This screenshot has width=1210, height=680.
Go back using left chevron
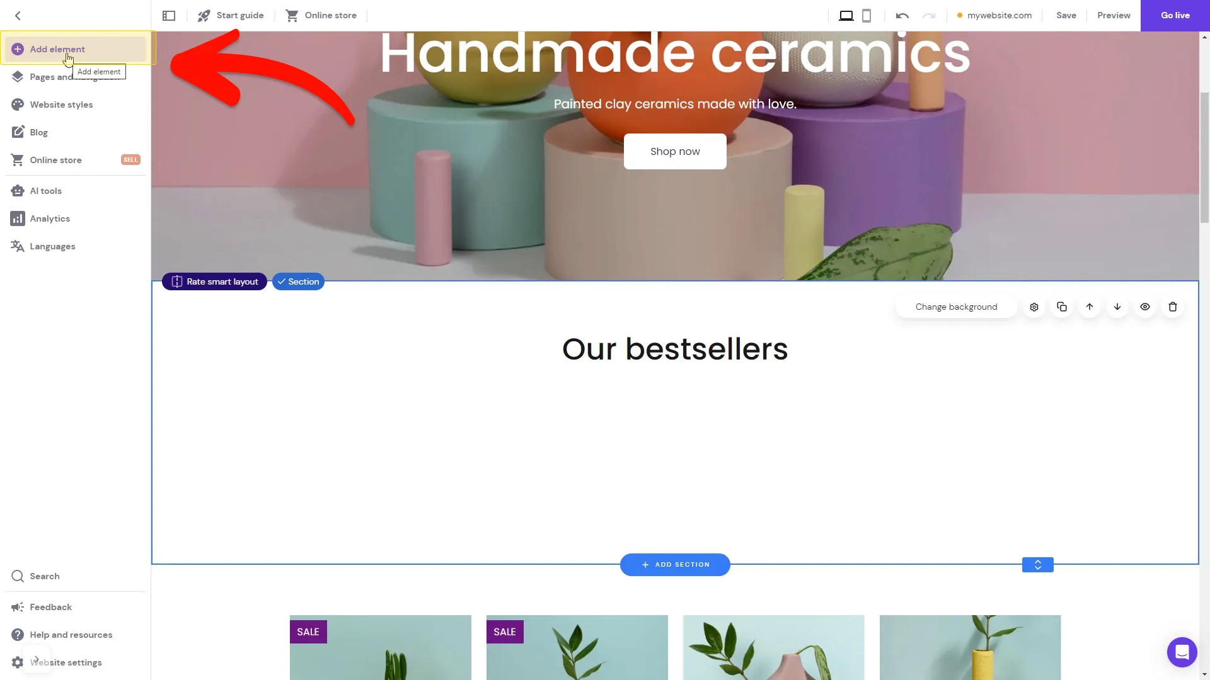(18, 16)
